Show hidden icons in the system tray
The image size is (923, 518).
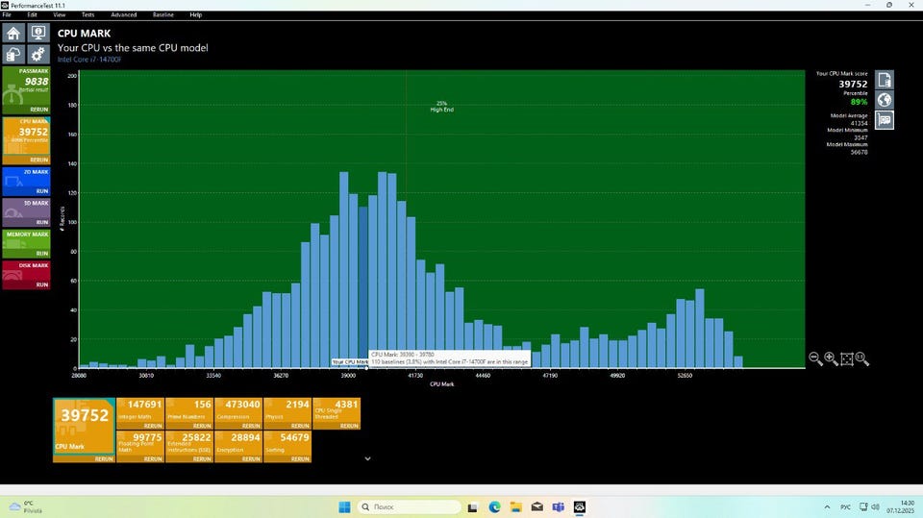point(828,506)
